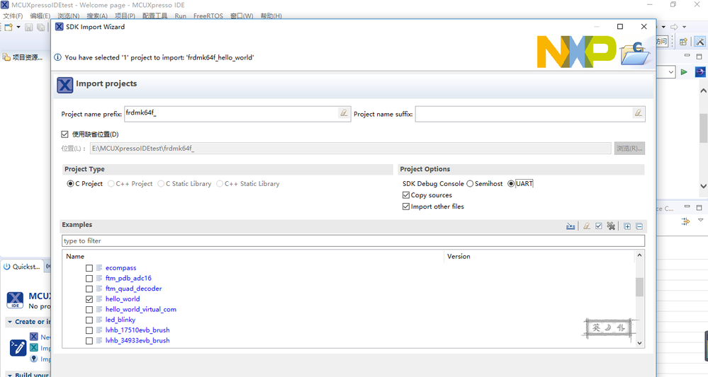Collapse all examples with minus icon
This screenshot has width=708, height=377.
pyautogui.click(x=639, y=226)
